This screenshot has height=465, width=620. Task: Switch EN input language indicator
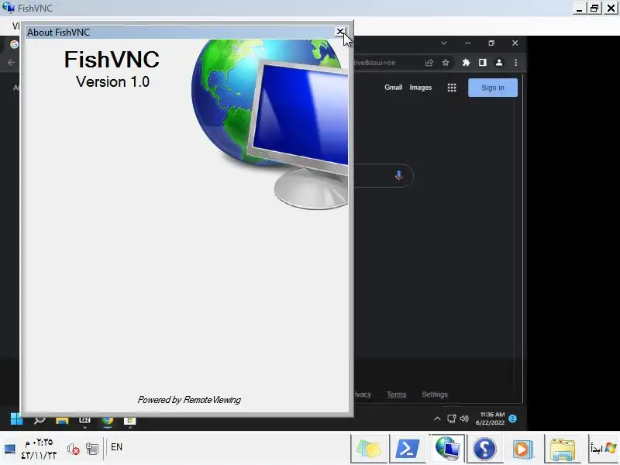116,447
